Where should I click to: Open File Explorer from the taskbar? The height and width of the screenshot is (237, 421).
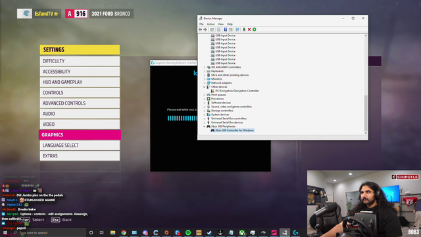(x=112, y=232)
